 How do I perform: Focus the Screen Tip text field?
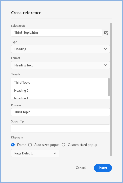[x=60, y=128]
